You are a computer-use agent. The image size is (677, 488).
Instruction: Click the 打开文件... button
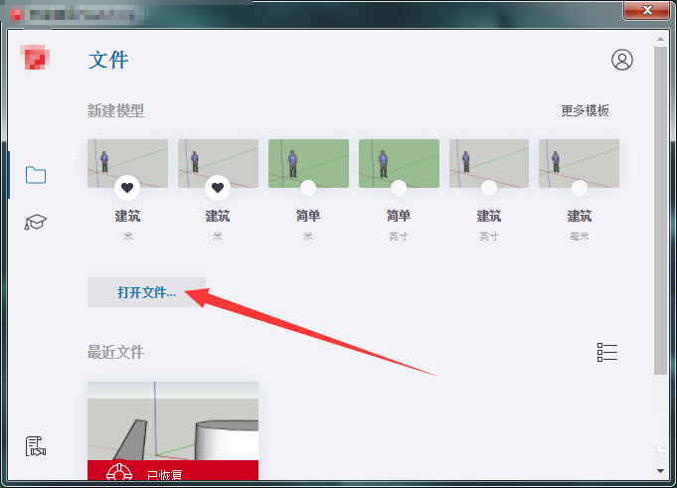[146, 292]
